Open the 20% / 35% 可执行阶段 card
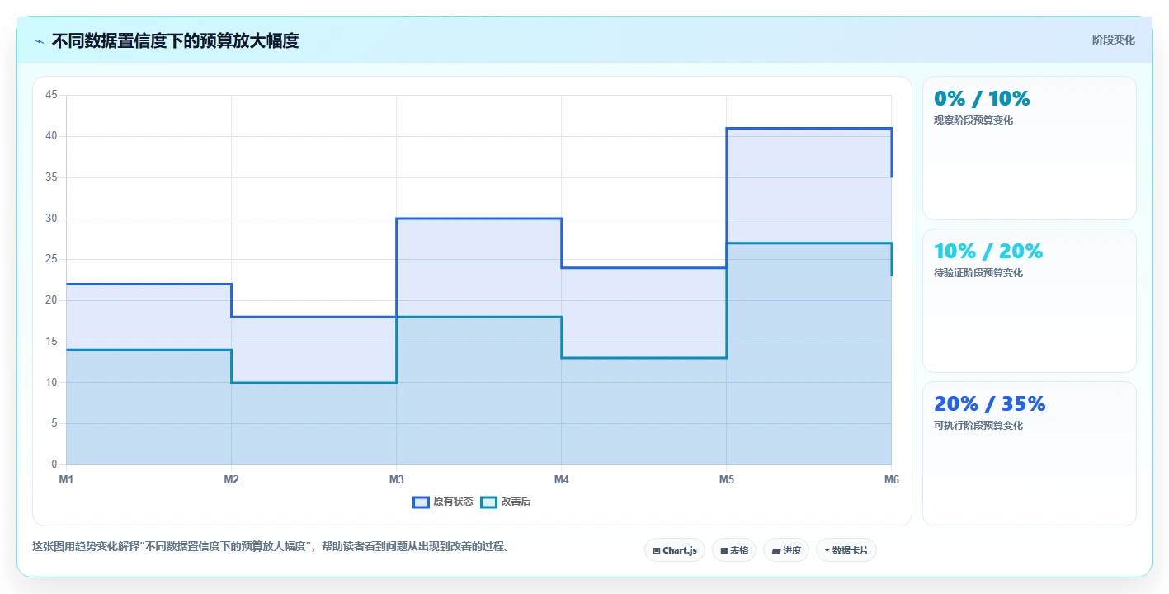This screenshot has height=594, width=1169. pyautogui.click(x=1029, y=453)
